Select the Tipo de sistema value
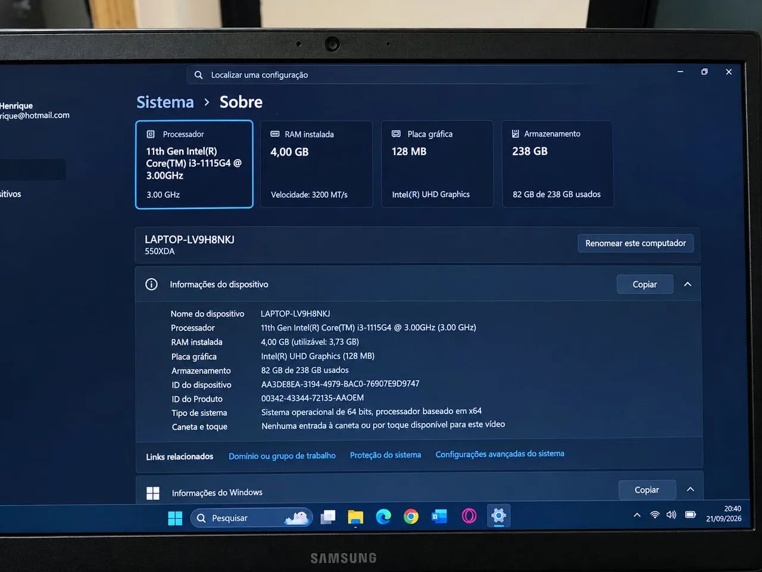Image resolution: width=762 pixels, height=572 pixels. coord(371,412)
